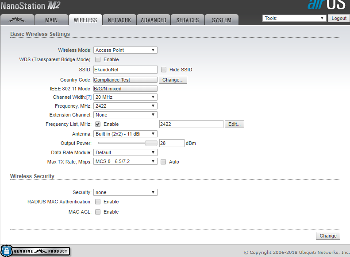Screen dimensions: 350x257
Task: Open the Data Rate Module dropdown
Action: [x=125, y=152]
